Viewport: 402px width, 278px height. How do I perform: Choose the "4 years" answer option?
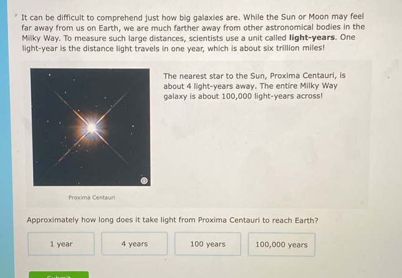tap(135, 244)
